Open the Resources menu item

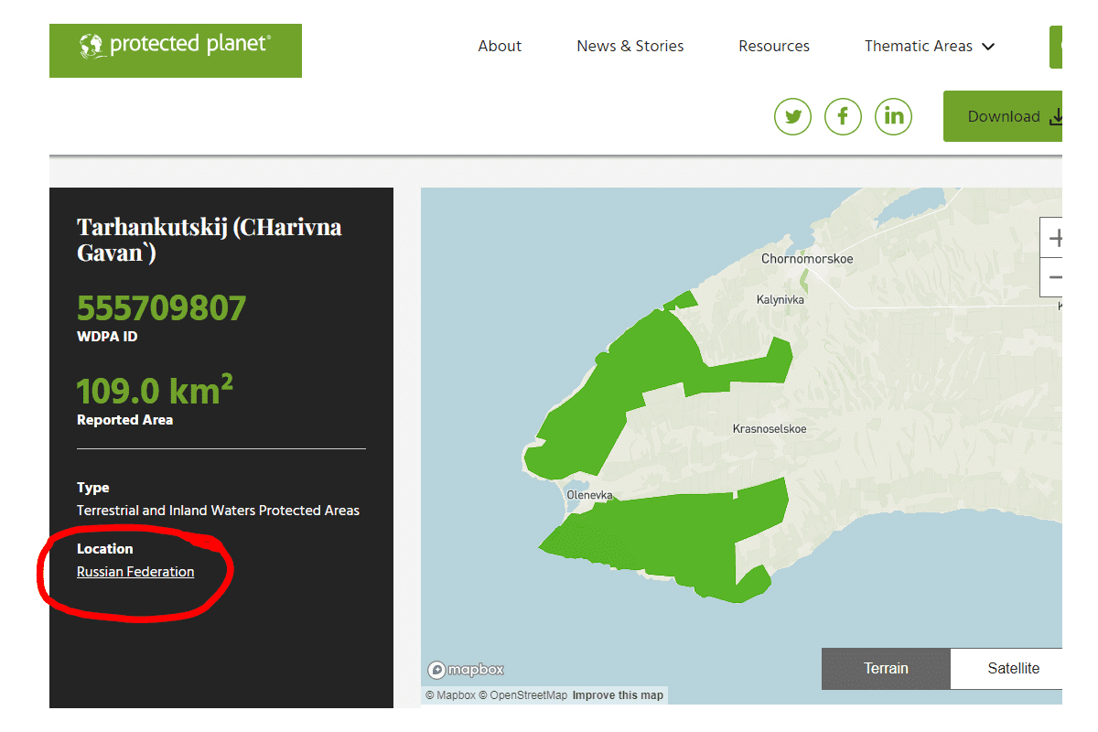click(x=773, y=46)
